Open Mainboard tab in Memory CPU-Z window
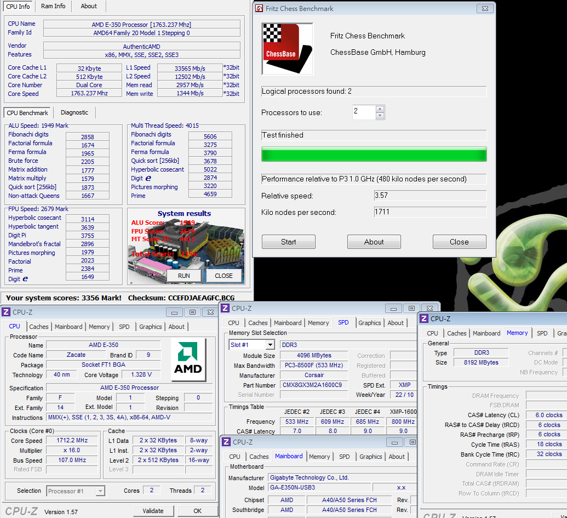Image resolution: width=567 pixels, height=518 pixels. pos(486,333)
